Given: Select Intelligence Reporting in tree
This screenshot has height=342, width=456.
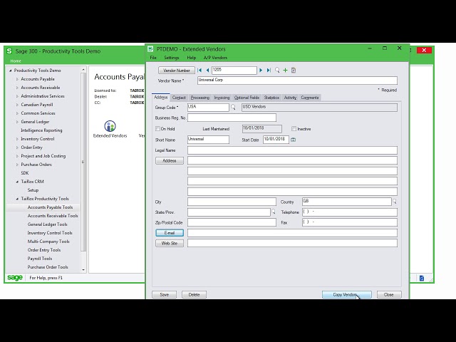Looking at the screenshot, I should pos(41,130).
